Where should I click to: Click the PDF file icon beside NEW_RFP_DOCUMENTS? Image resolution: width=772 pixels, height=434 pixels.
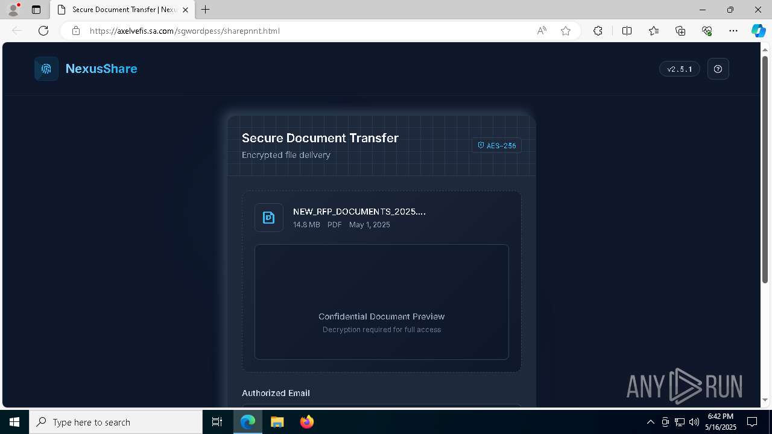(x=269, y=218)
